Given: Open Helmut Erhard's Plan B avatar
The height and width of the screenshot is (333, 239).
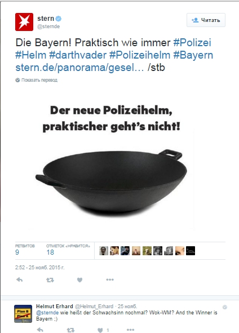Looking at the screenshot, I should [x=23, y=314].
